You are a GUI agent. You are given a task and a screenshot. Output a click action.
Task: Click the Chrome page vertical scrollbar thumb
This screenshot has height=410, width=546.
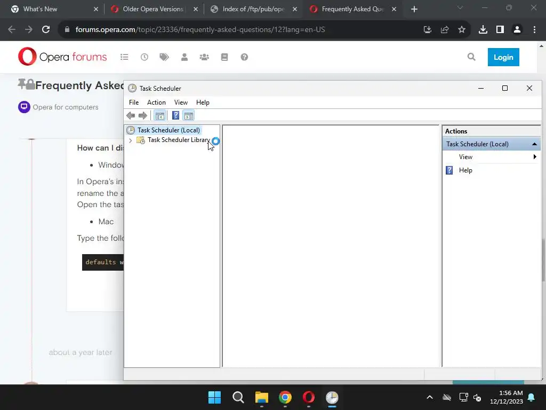[x=543, y=260]
